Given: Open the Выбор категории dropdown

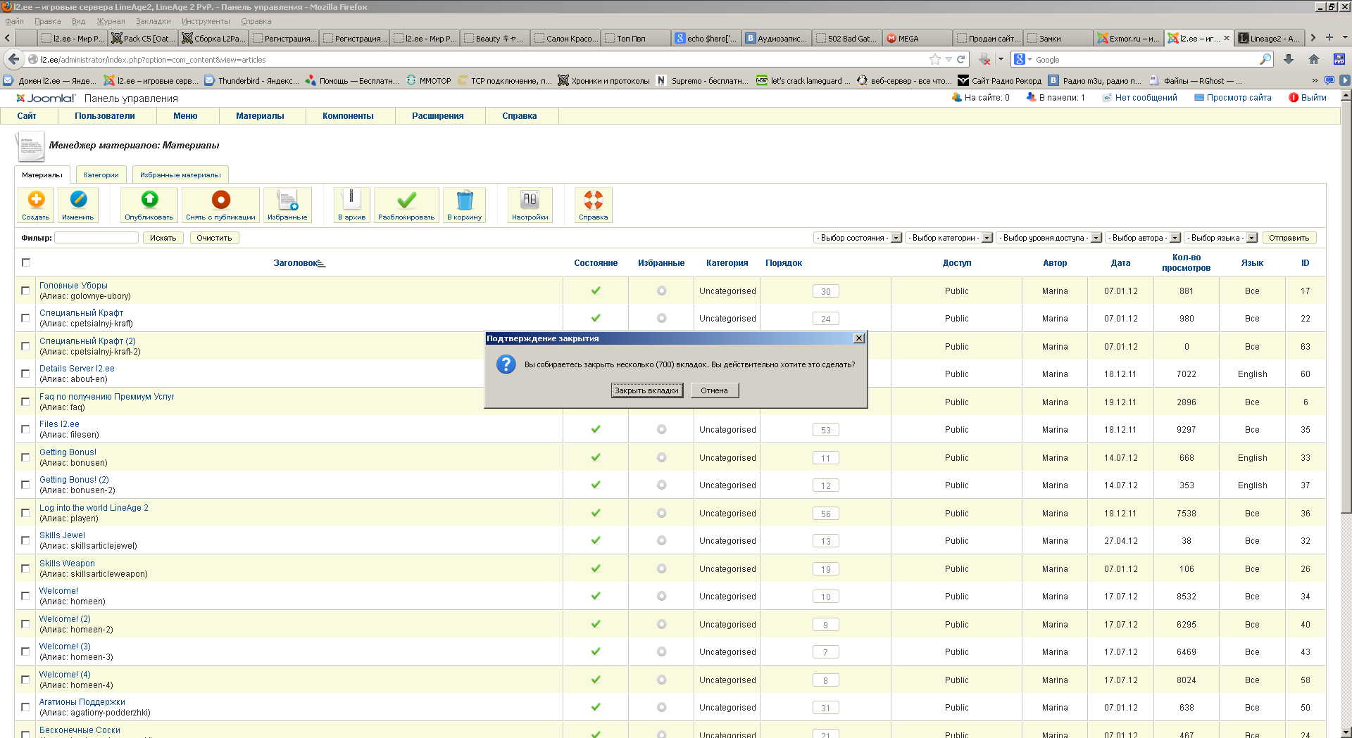Looking at the screenshot, I should point(949,238).
